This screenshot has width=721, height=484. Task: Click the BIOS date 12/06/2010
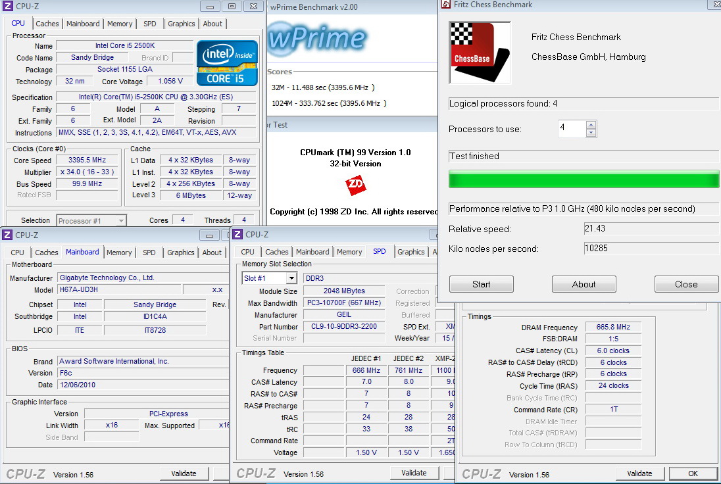coord(143,385)
